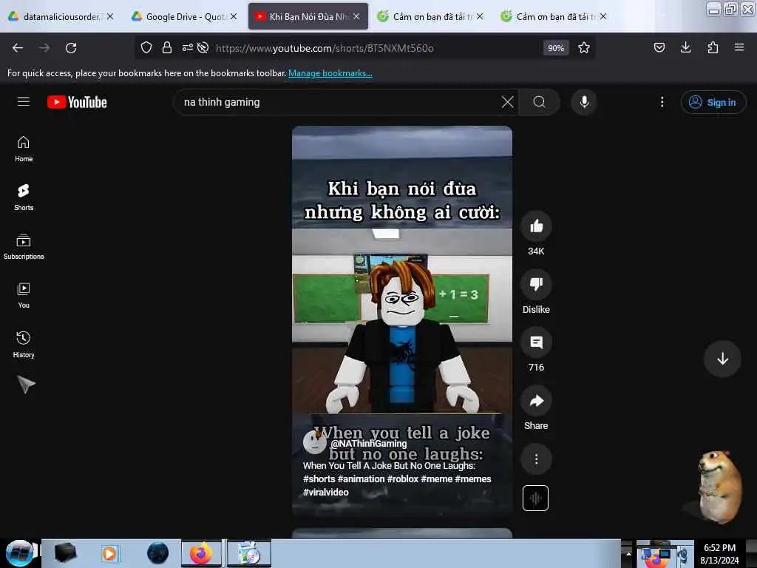Open the Manage bookmarks link
757x568 pixels.
pyautogui.click(x=330, y=73)
